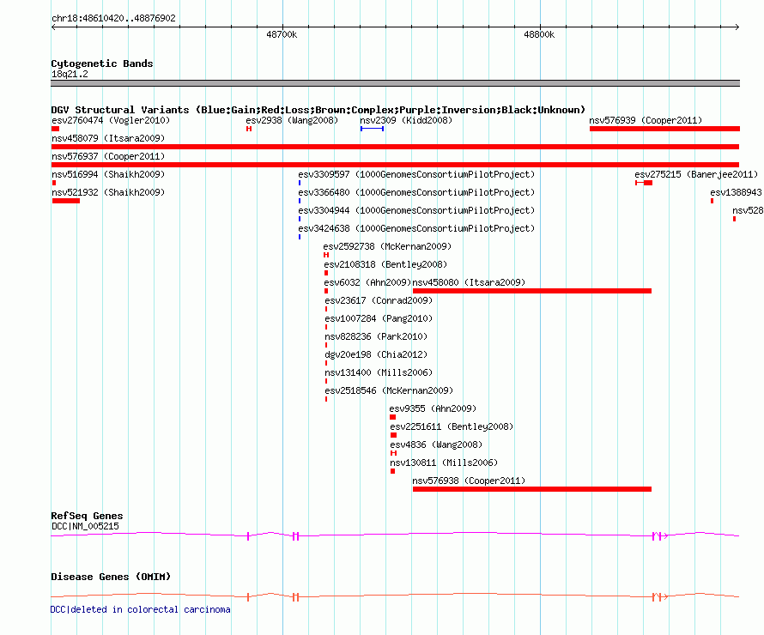Click the nsv2309 (Kidd2008) blue gain marker
Image resolution: width=764 pixels, height=635 pixels.
pos(373,129)
